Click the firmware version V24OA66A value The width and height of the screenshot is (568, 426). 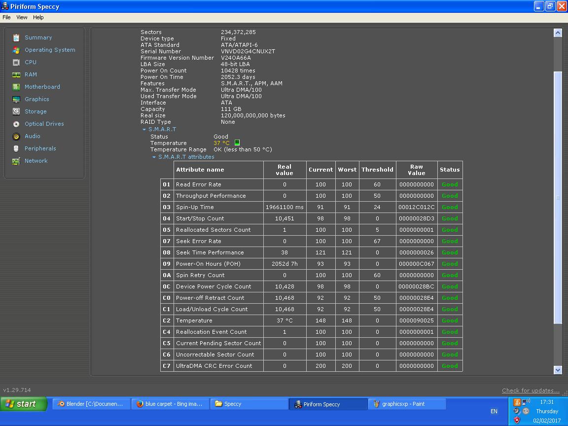point(236,58)
